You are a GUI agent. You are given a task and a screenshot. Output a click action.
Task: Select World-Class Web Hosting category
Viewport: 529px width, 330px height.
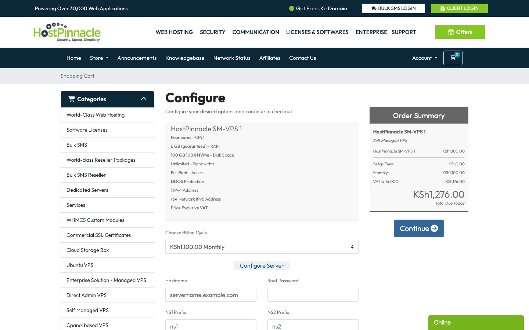[107, 115]
